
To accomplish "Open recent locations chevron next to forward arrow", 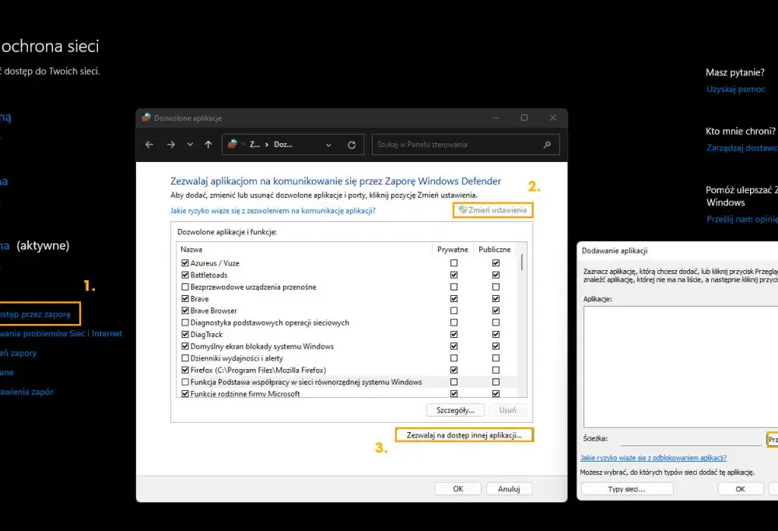I will click(x=190, y=145).
